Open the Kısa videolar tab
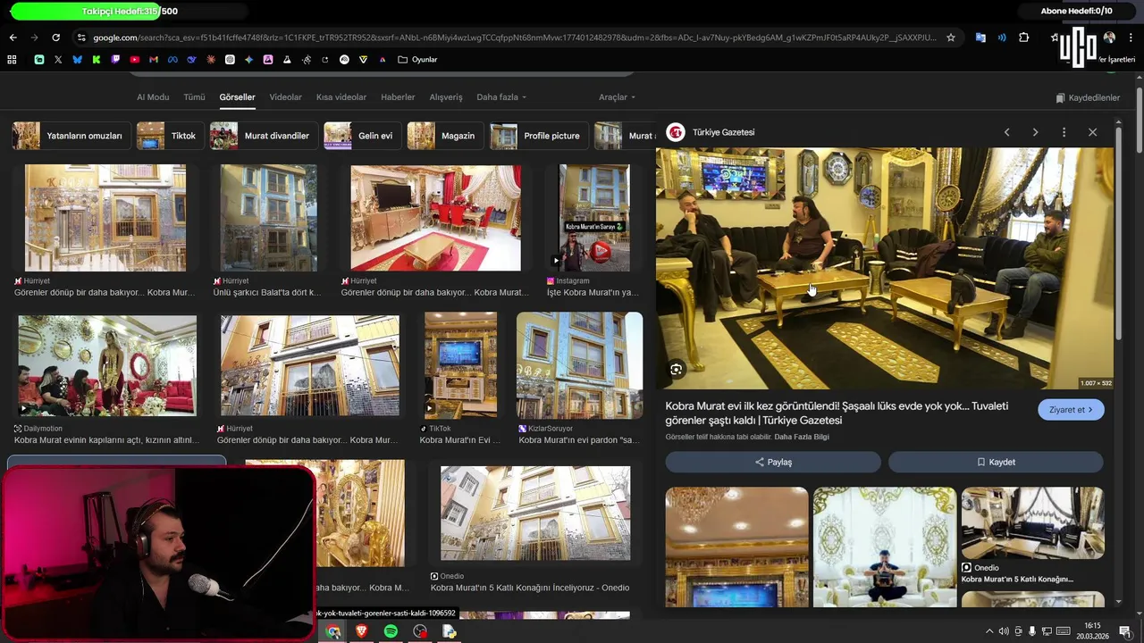Screen dimensions: 1144x643 (x=341, y=97)
